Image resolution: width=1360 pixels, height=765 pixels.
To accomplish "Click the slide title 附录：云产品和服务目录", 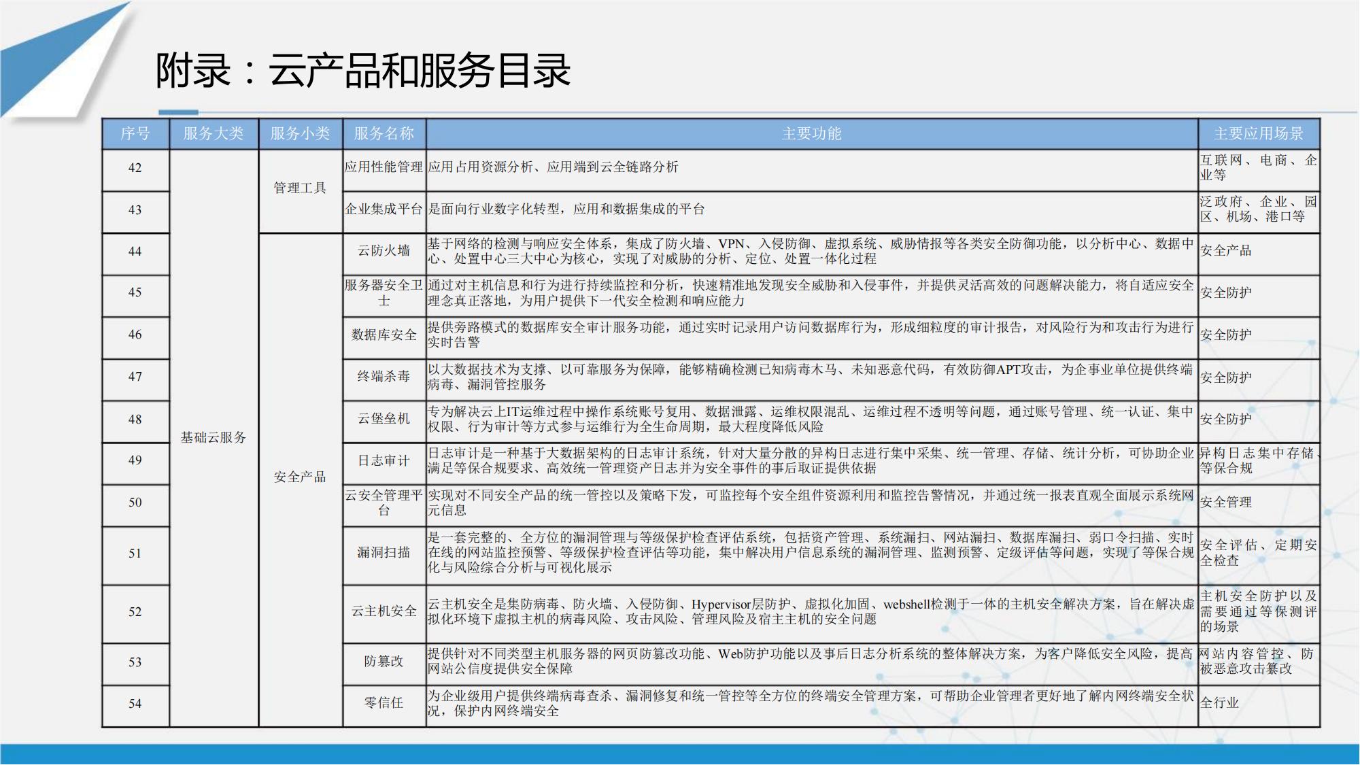I will click(x=363, y=70).
